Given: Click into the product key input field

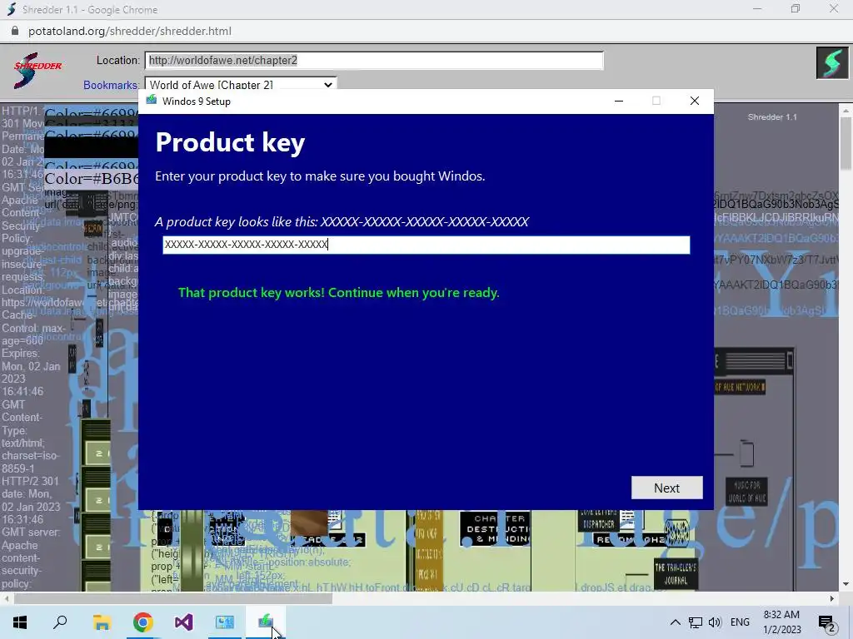Looking at the screenshot, I should [426, 245].
